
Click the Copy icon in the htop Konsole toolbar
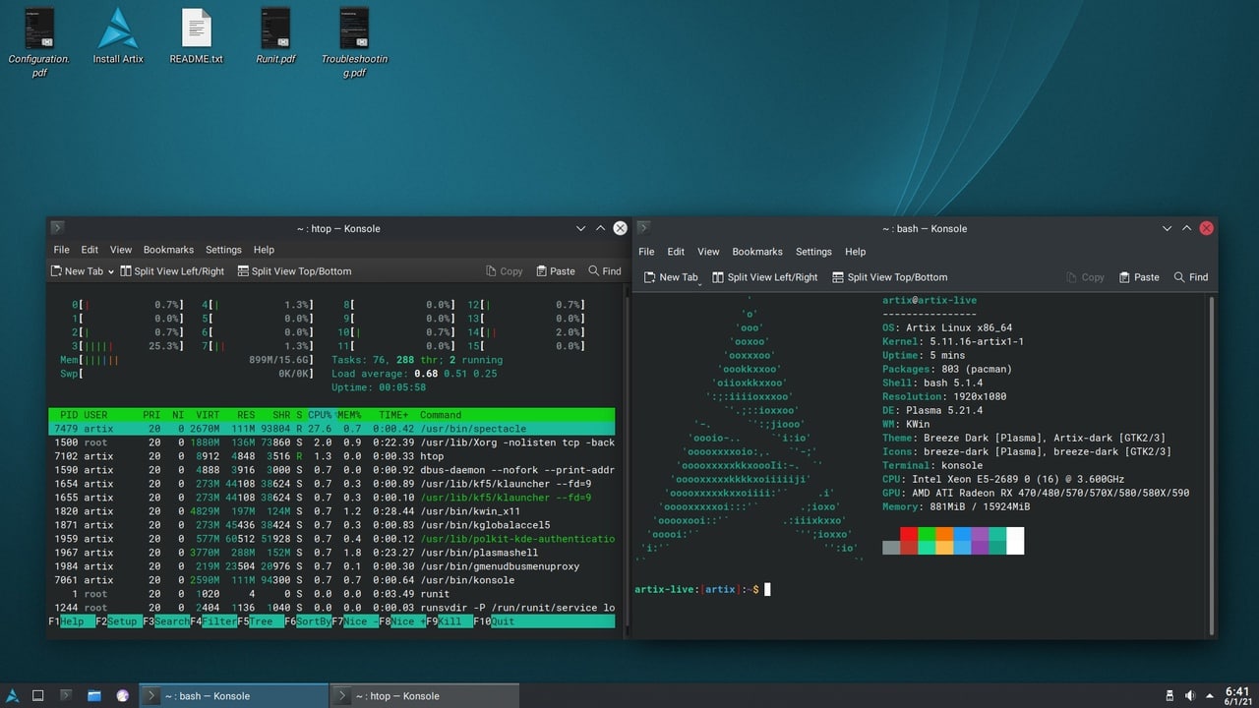point(504,271)
